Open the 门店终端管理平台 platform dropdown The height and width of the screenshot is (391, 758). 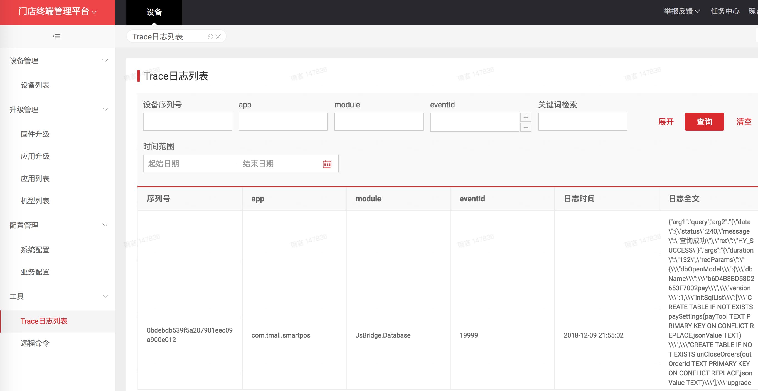(57, 11)
